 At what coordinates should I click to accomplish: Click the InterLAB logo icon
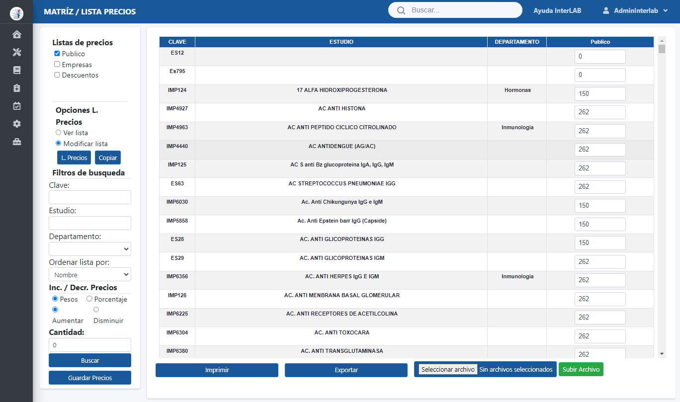[x=16, y=13]
